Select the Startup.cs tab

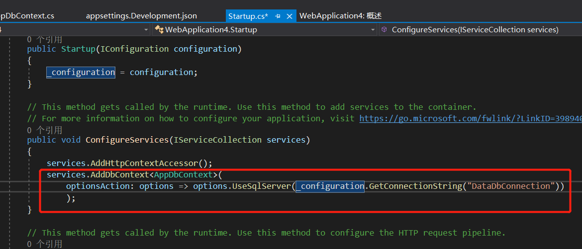(248, 16)
